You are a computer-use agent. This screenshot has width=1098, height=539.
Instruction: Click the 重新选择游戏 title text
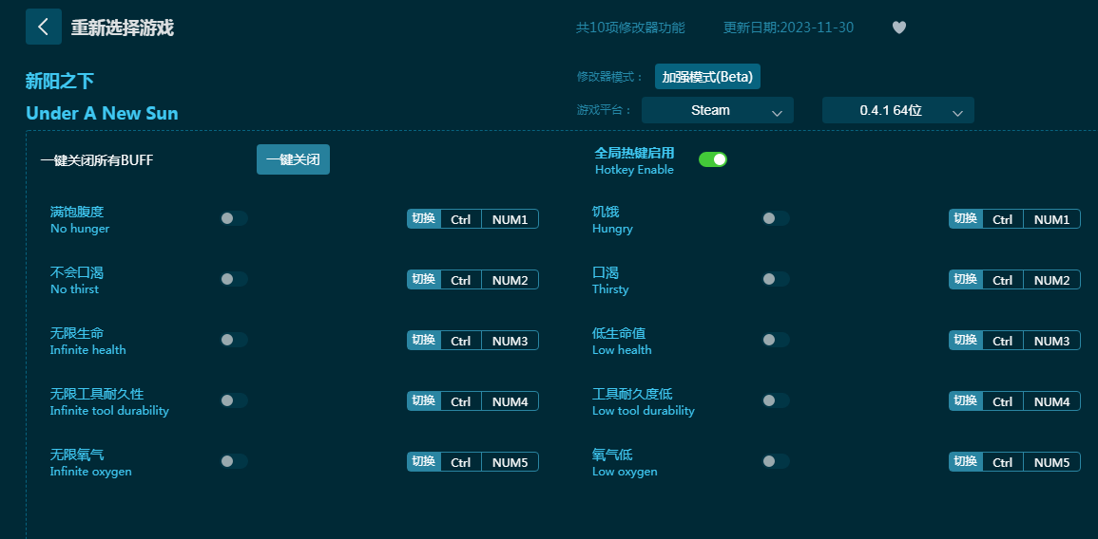[122, 28]
